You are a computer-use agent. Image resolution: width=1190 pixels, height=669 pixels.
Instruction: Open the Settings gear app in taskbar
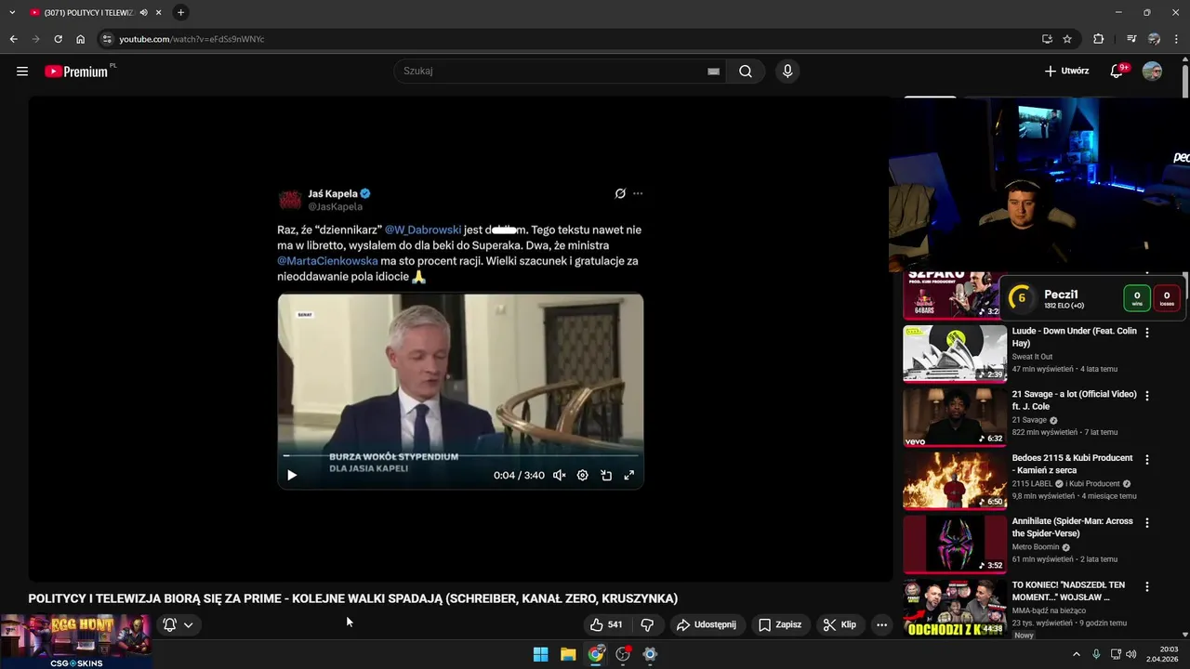click(650, 654)
